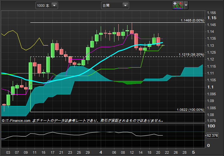Click date label 17 on time axis

(52, 152)
